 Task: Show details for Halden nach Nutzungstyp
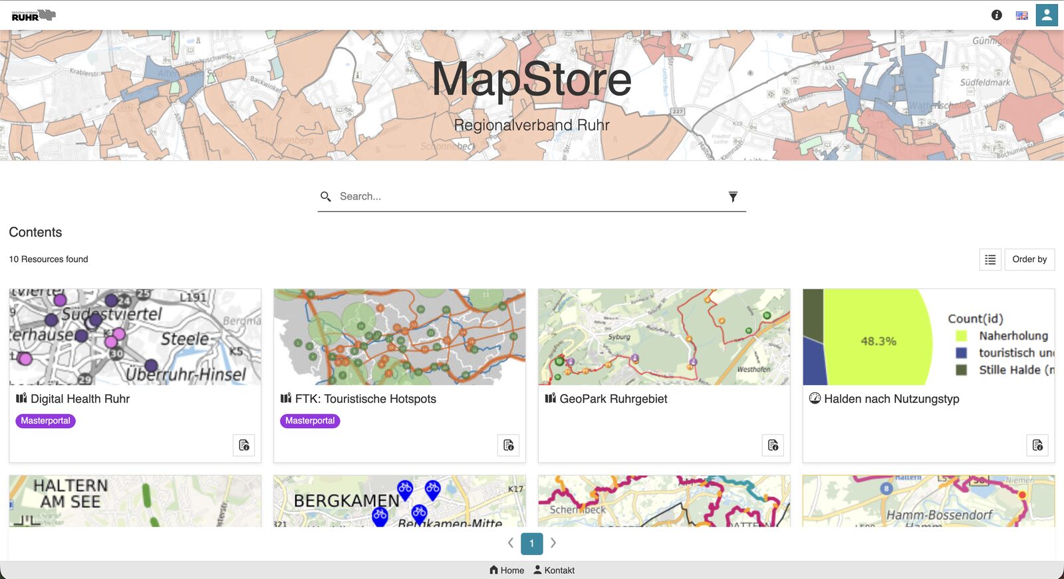click(1037, 445)
